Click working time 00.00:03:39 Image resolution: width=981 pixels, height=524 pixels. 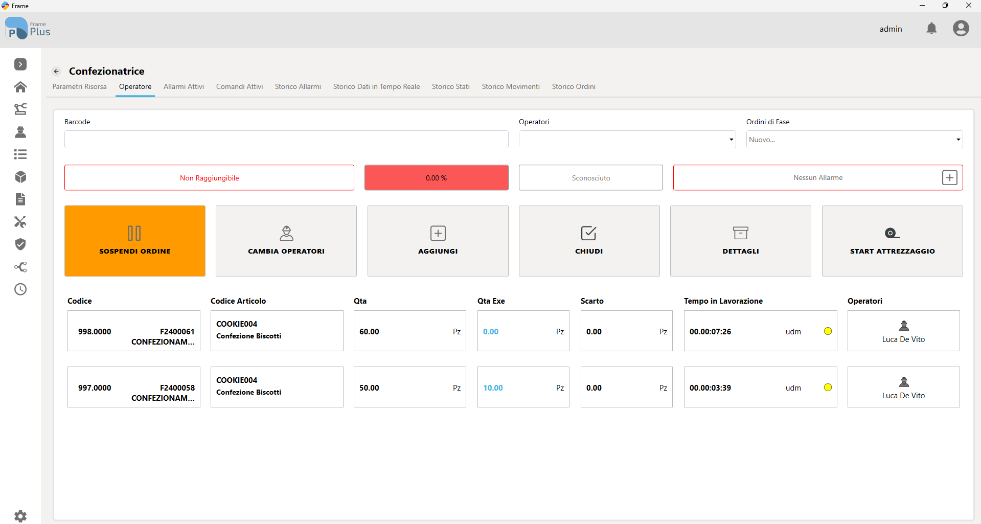[710, 388]
